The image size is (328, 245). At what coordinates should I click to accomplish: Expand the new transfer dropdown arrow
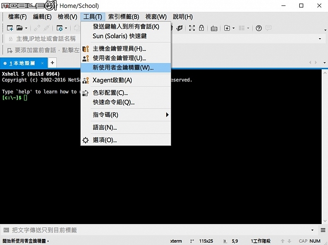point(234,28)
